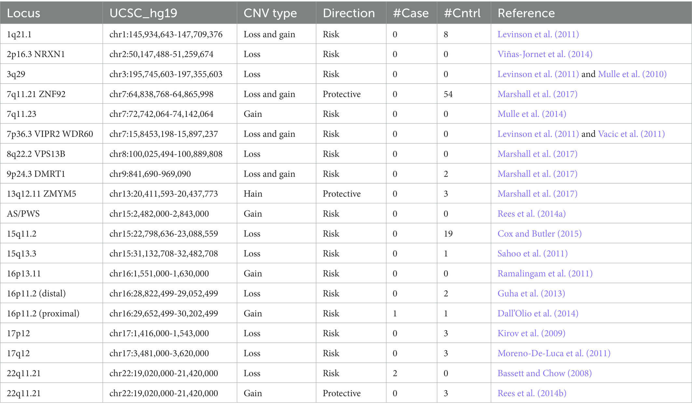Screen dimensions: 692x408
Task: Open the Sahoo et al. (2011) citation
Action: [x=532, y=253]
